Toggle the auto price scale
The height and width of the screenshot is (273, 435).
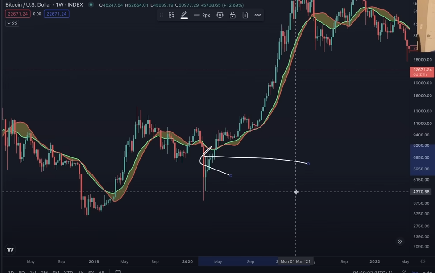coord(427,272)
